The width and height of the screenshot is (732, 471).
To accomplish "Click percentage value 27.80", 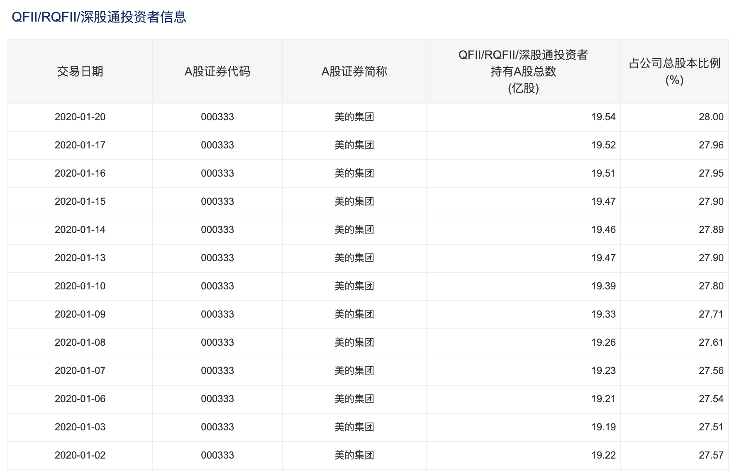I will coord(711,286).
